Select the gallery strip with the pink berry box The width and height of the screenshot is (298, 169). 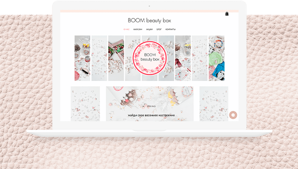point(116,58)
